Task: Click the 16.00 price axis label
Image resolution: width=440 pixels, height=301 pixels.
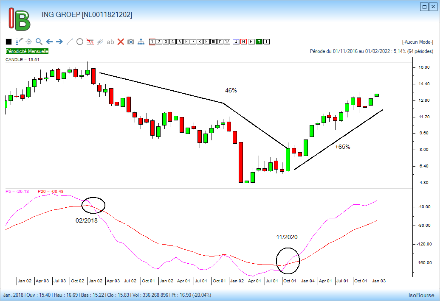Action: (424, 67)
